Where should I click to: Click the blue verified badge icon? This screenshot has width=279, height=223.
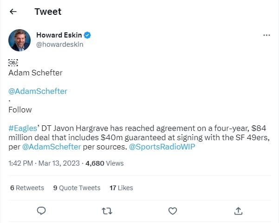pyautogui.click(x=87, y=35)
